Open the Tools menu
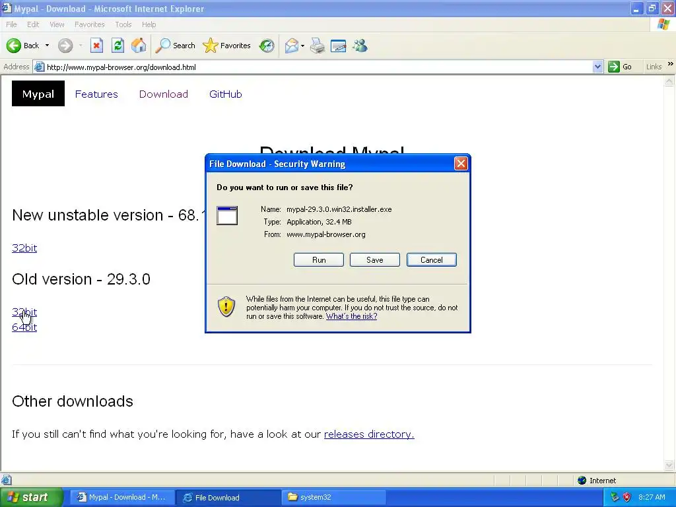Viewport: 676px width, 507px height. (x=123, y=24)
